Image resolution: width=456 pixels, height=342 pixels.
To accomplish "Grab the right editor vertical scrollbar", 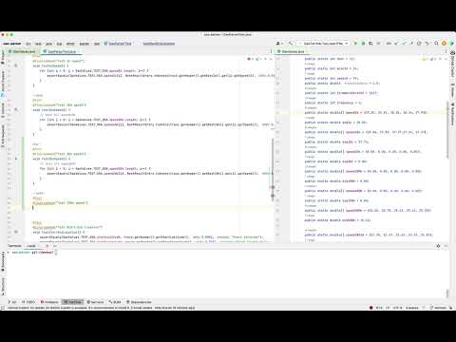I will [x=447, y=130].
